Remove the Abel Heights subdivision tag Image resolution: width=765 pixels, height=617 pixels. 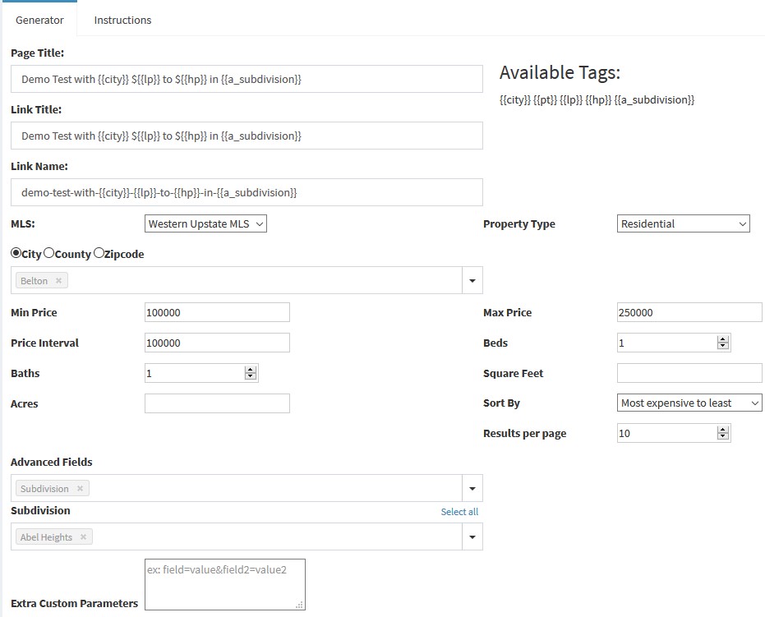tap(84, 536)
